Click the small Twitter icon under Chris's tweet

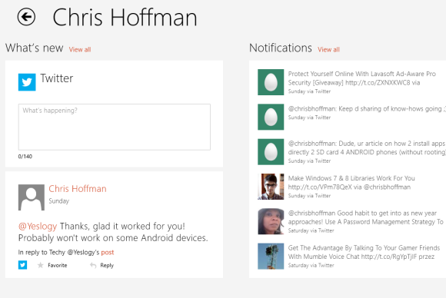(23, 265)
